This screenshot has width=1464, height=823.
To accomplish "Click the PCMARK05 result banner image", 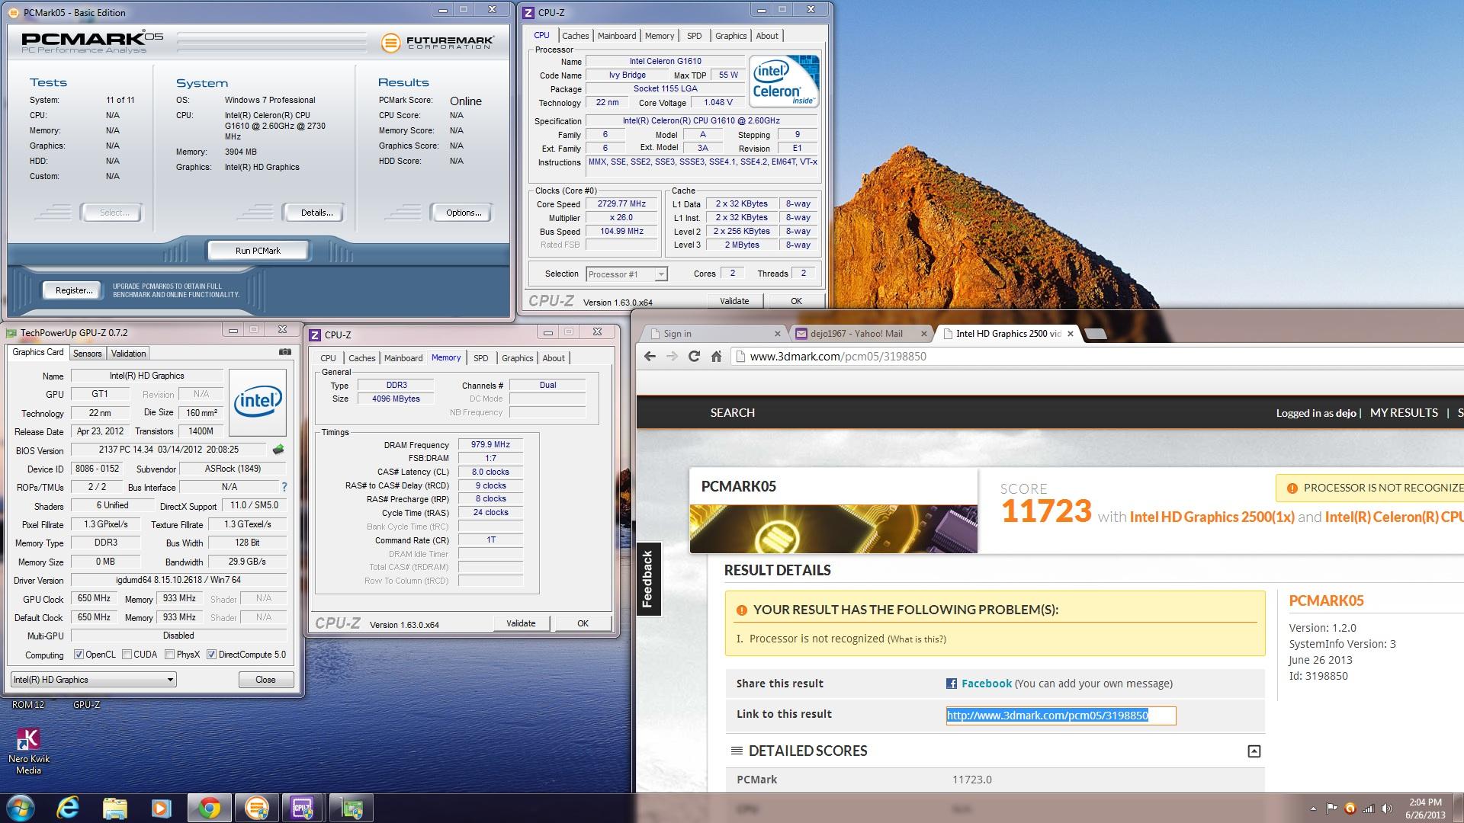I will pyautogui.click(x=833, y=528).
